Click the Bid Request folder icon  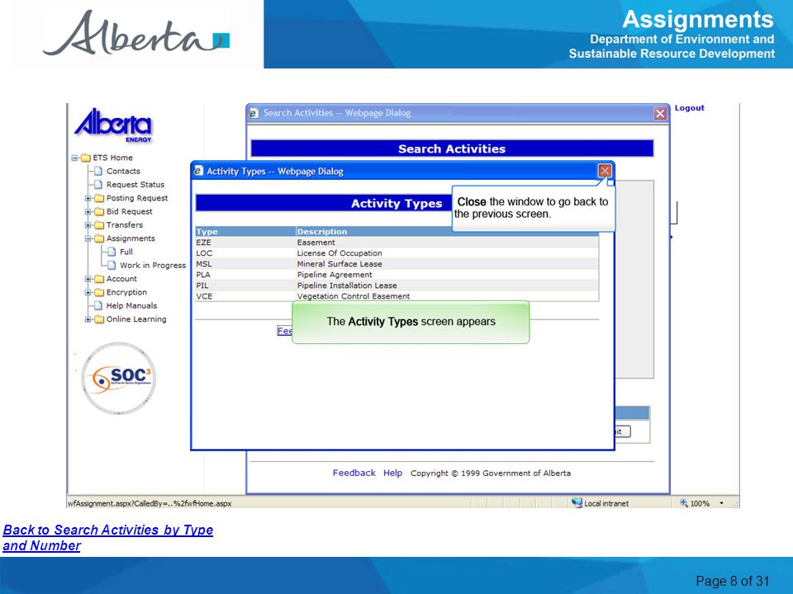pyautogui.click(x=99, y=212)
